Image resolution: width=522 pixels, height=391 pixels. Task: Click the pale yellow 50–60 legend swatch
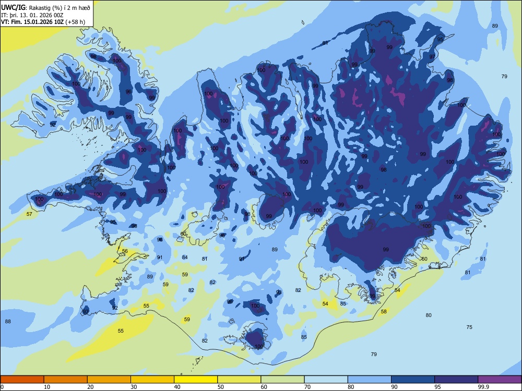239,380
